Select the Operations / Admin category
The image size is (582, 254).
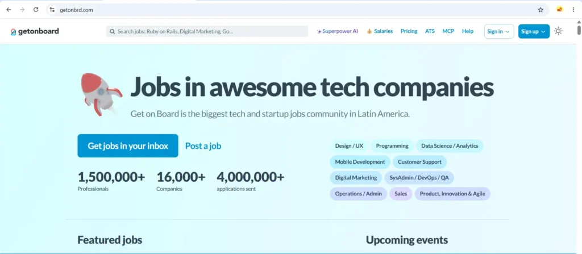point(358,194)
